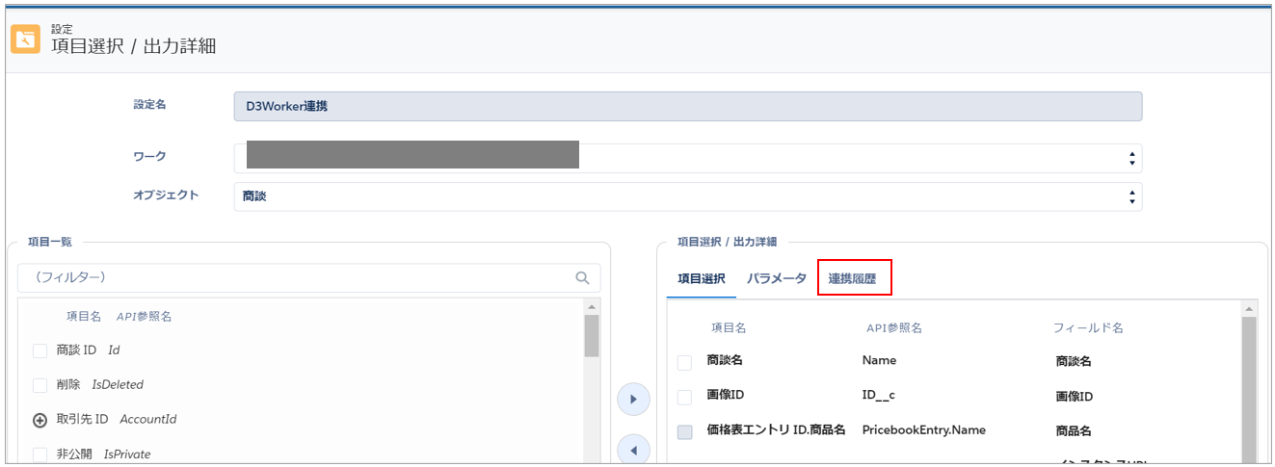Click the move-left arrow button
The width and height of the screenshot is (1275, 467).
(x=633, y=450)
